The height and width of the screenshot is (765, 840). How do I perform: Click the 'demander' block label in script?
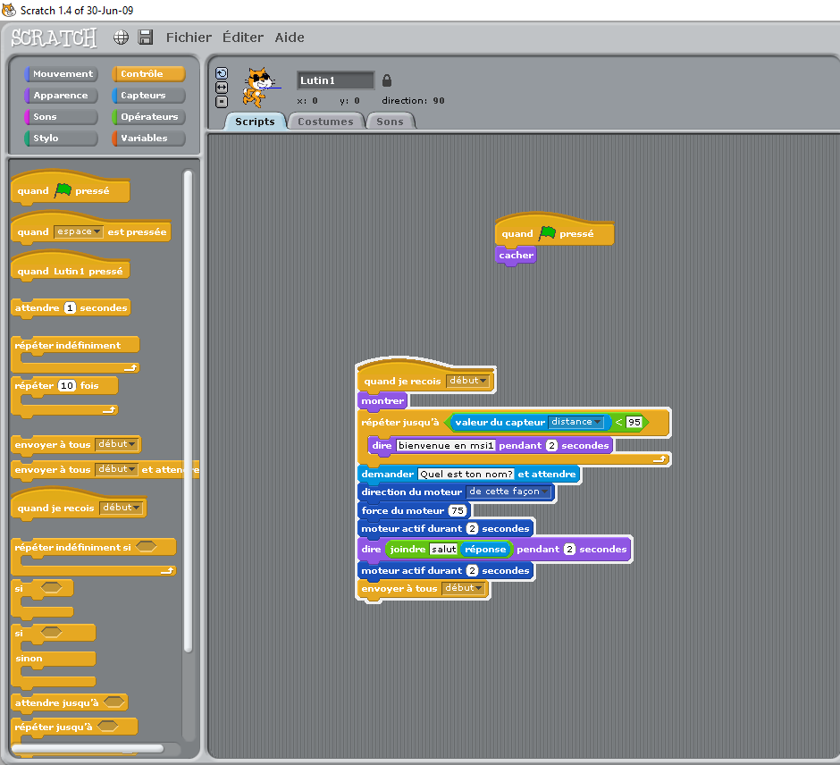pyautogui.click(x=387, y=475)
